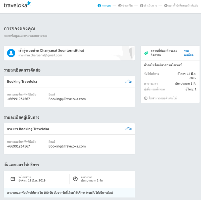
Task: Click บัตรประเภท 1 วัน in service date section
Action: pyautogui.click(x=92, y=180)
